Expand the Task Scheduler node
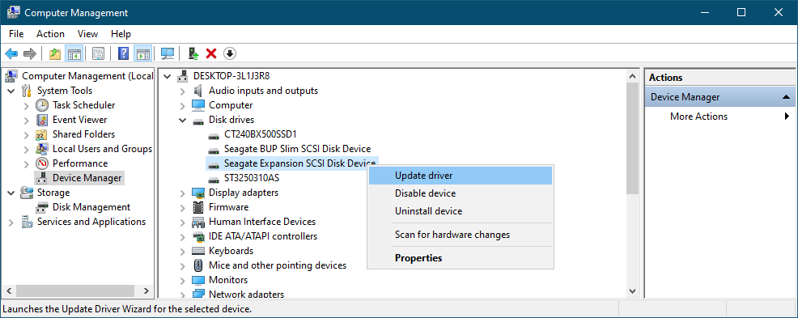798x318 pixels. coord(27,105)
